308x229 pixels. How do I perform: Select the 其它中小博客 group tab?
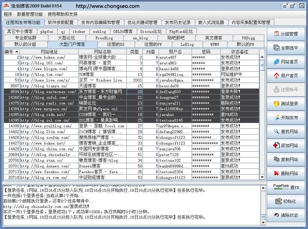20,31
